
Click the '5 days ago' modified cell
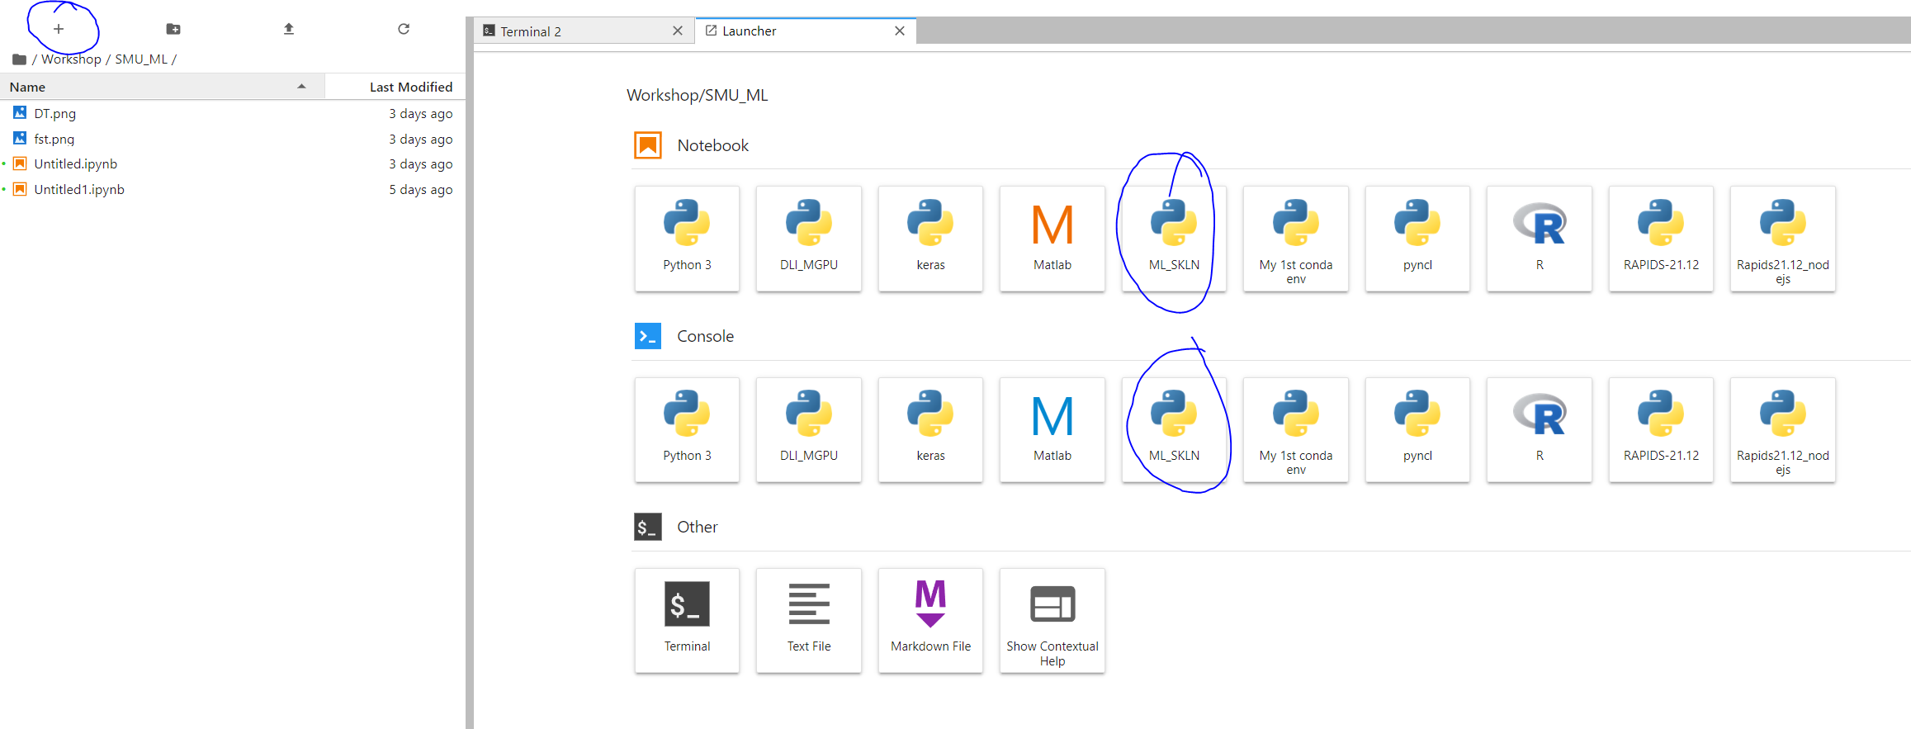[x=421, y=189]
